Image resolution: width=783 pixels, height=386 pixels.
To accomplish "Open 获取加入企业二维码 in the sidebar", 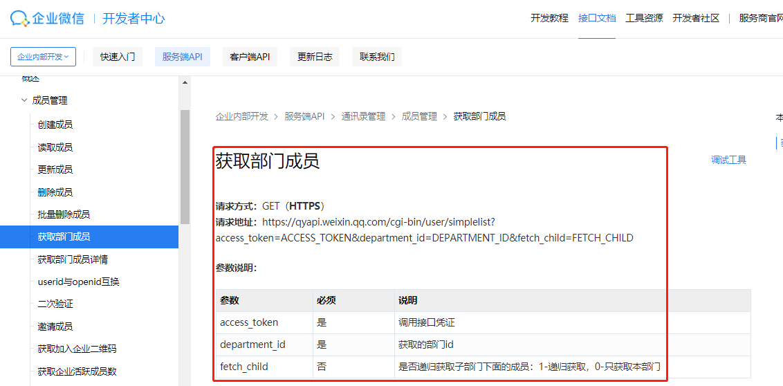I will pos(77,349).
